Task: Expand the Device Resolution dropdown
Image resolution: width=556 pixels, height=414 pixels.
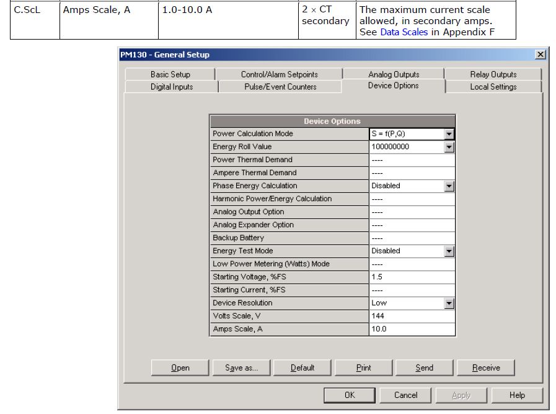Action: [449, 303]
